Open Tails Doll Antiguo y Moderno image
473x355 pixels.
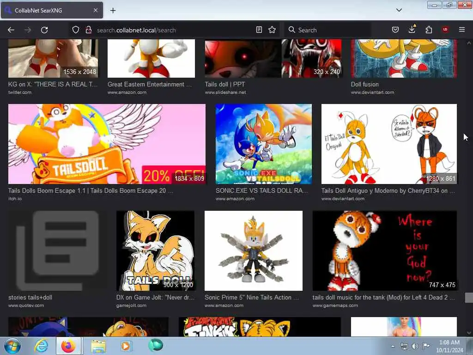click(x=389, y=144)
